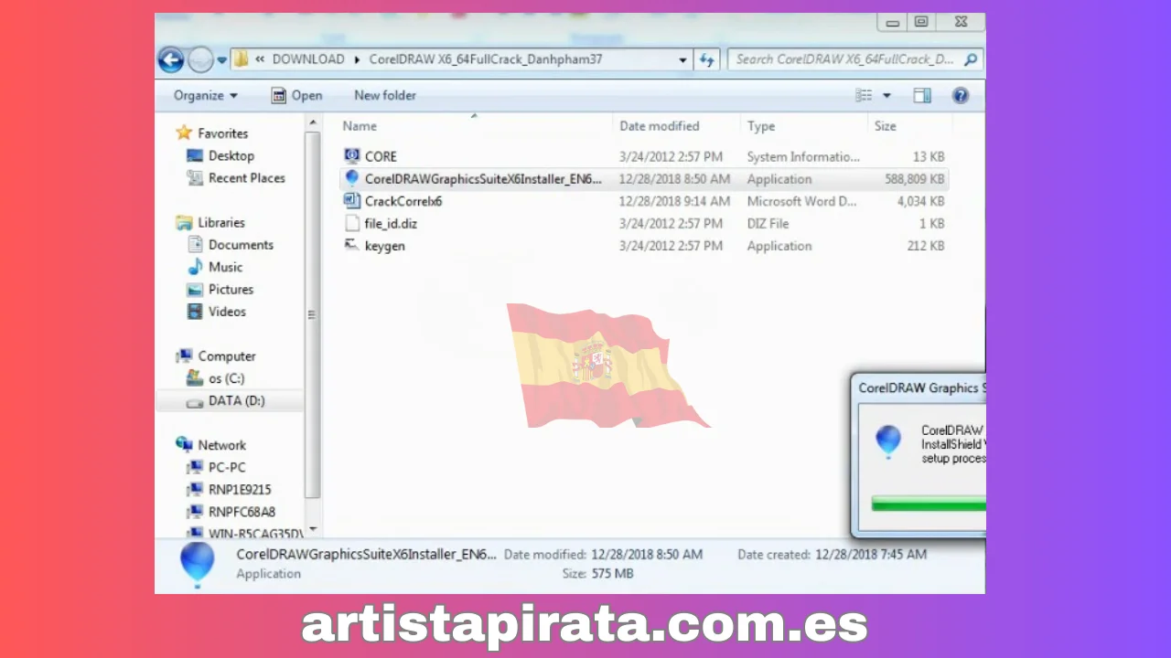Click the search magnifier icon

971,59
